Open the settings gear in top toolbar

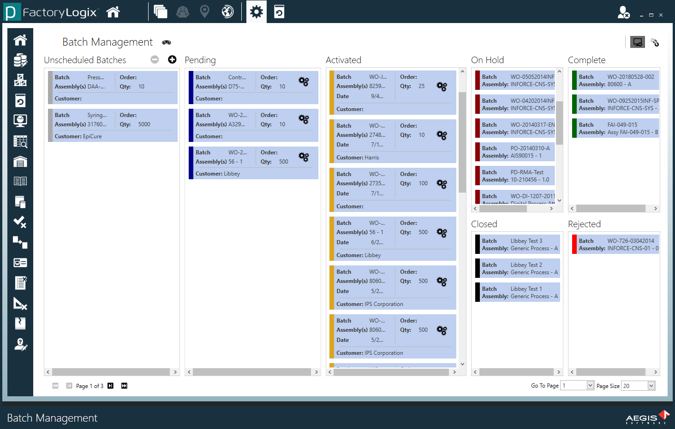(x=256, y=12)
